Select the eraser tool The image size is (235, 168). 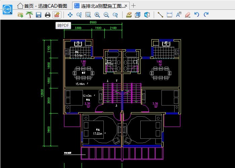[x=188, y=15]
